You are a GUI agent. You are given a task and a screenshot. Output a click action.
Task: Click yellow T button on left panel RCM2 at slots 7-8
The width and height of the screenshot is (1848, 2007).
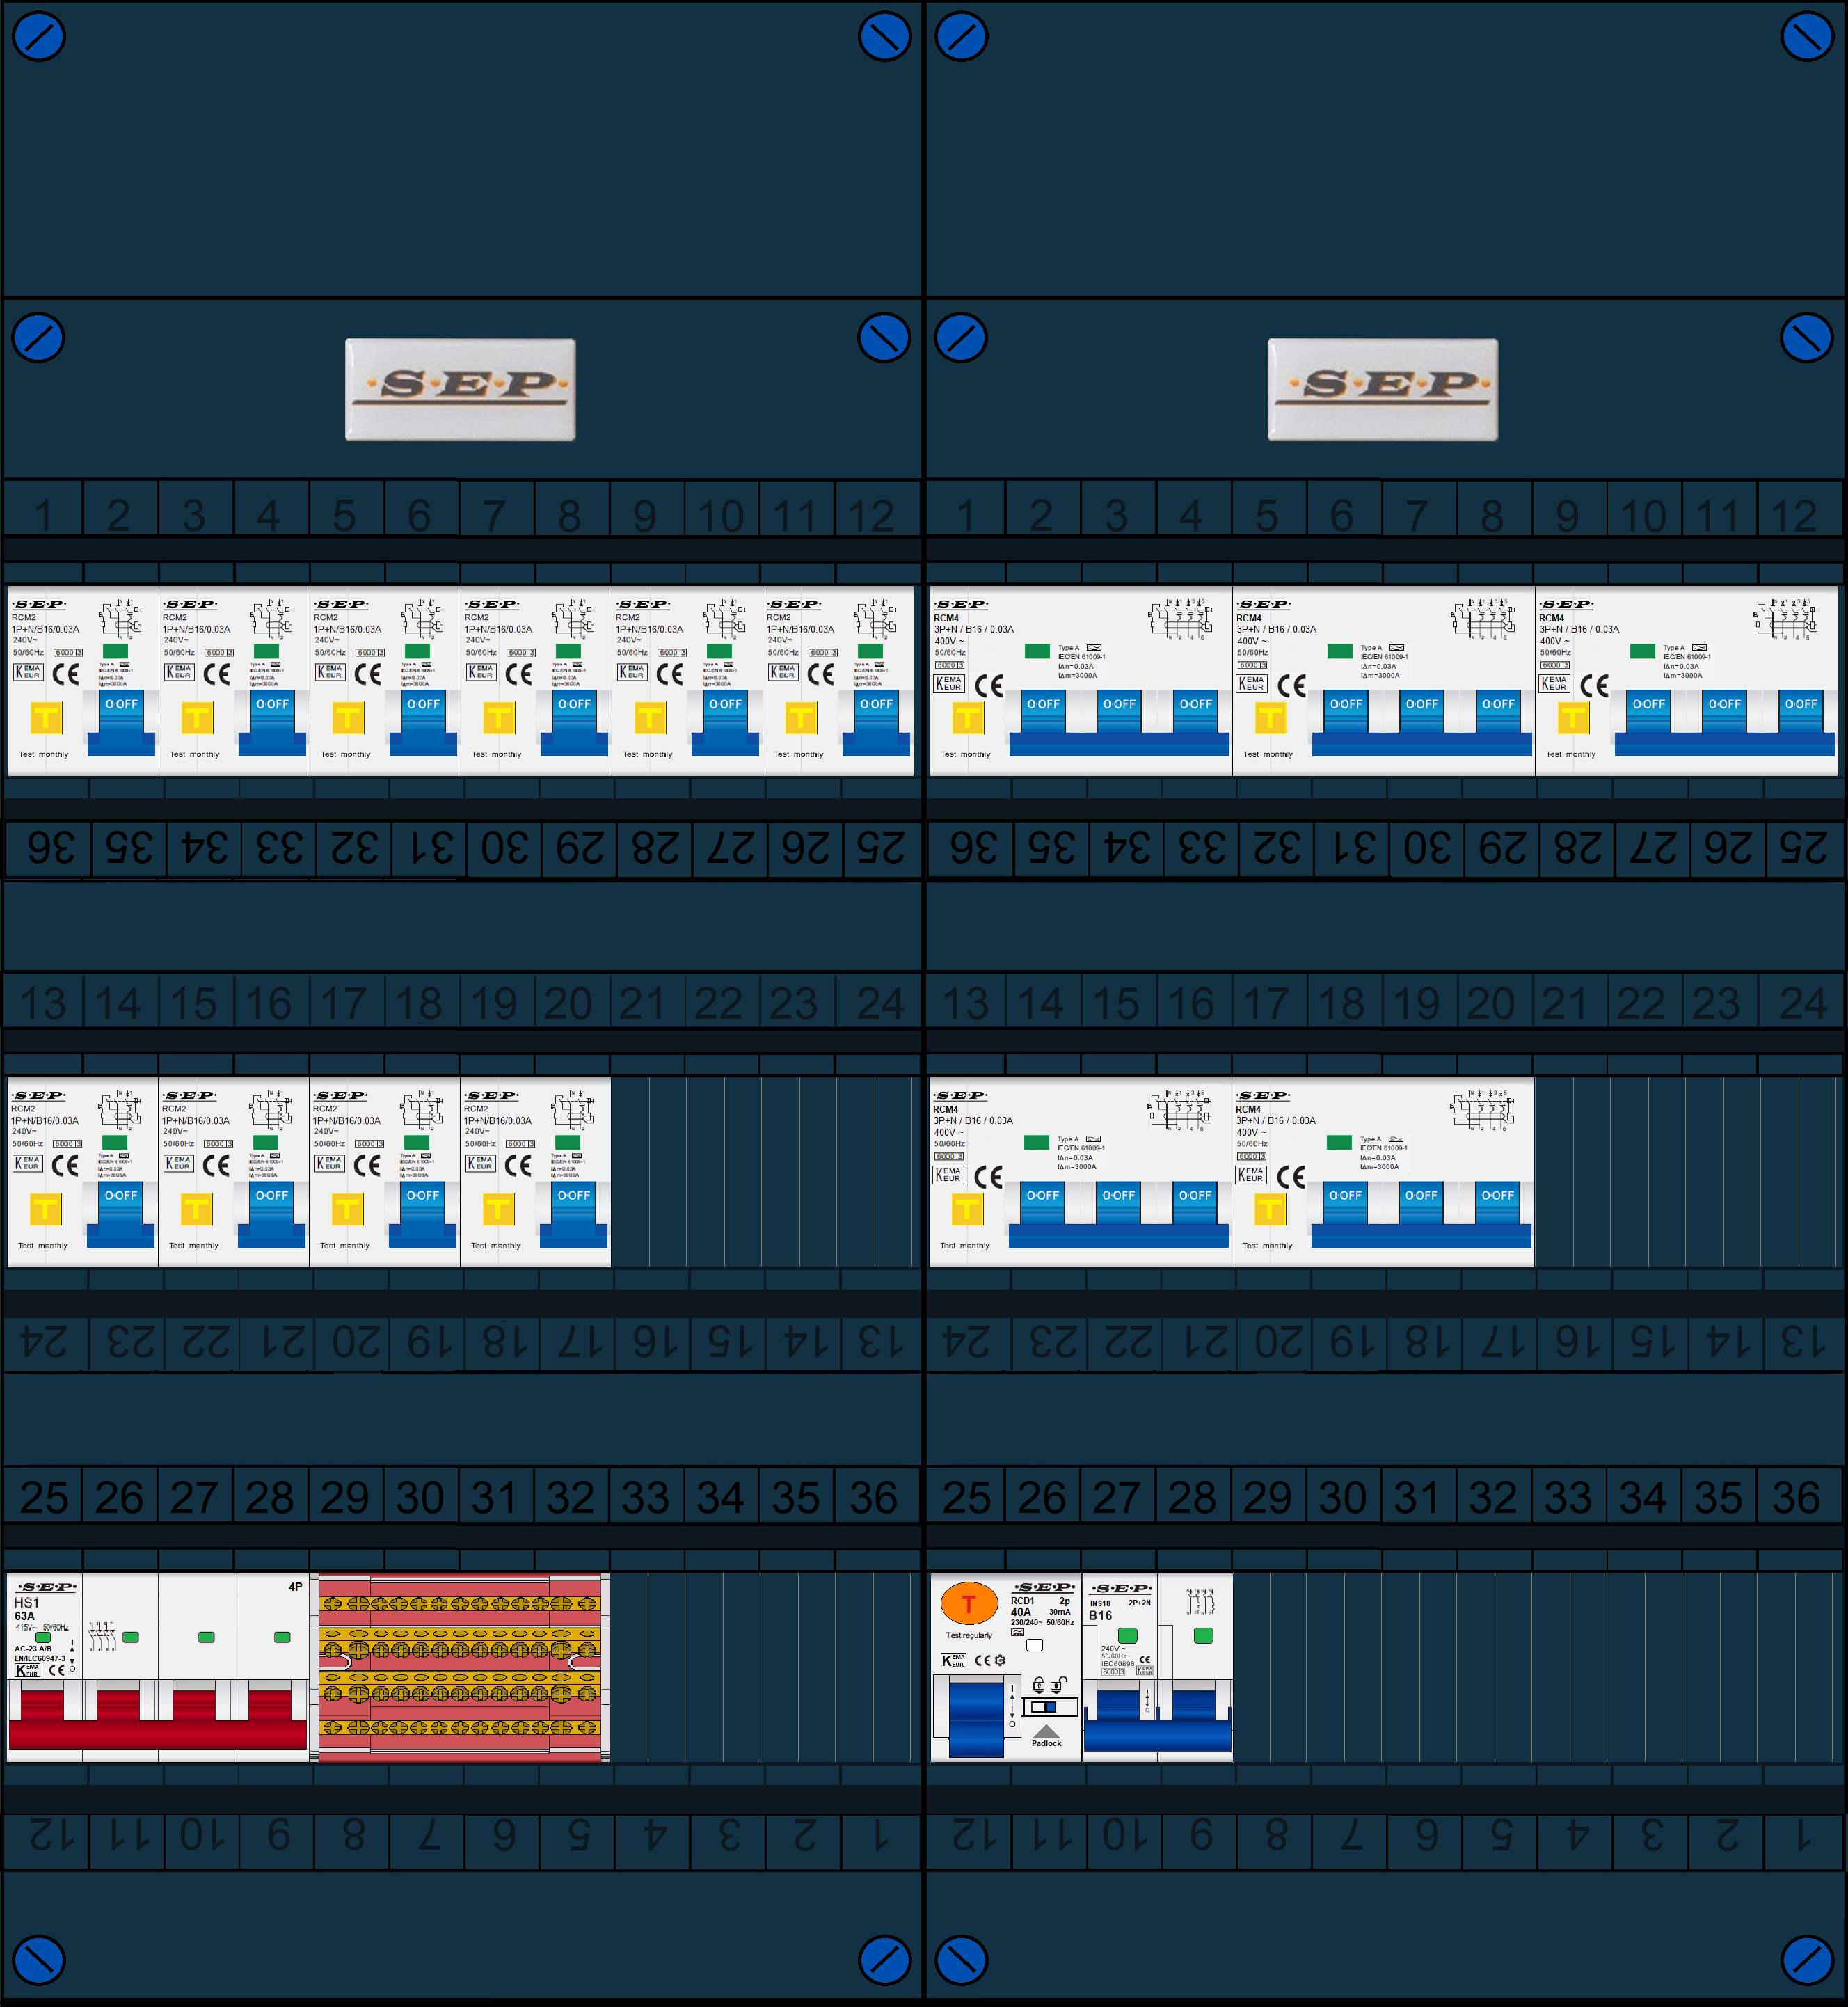pyautogui.click(x=499, y=717)
